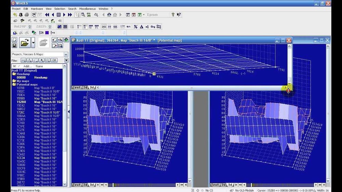Toggle hexadecimal FF number format
The height and width of the screenshot is (192, 342).
pos(110,27)
